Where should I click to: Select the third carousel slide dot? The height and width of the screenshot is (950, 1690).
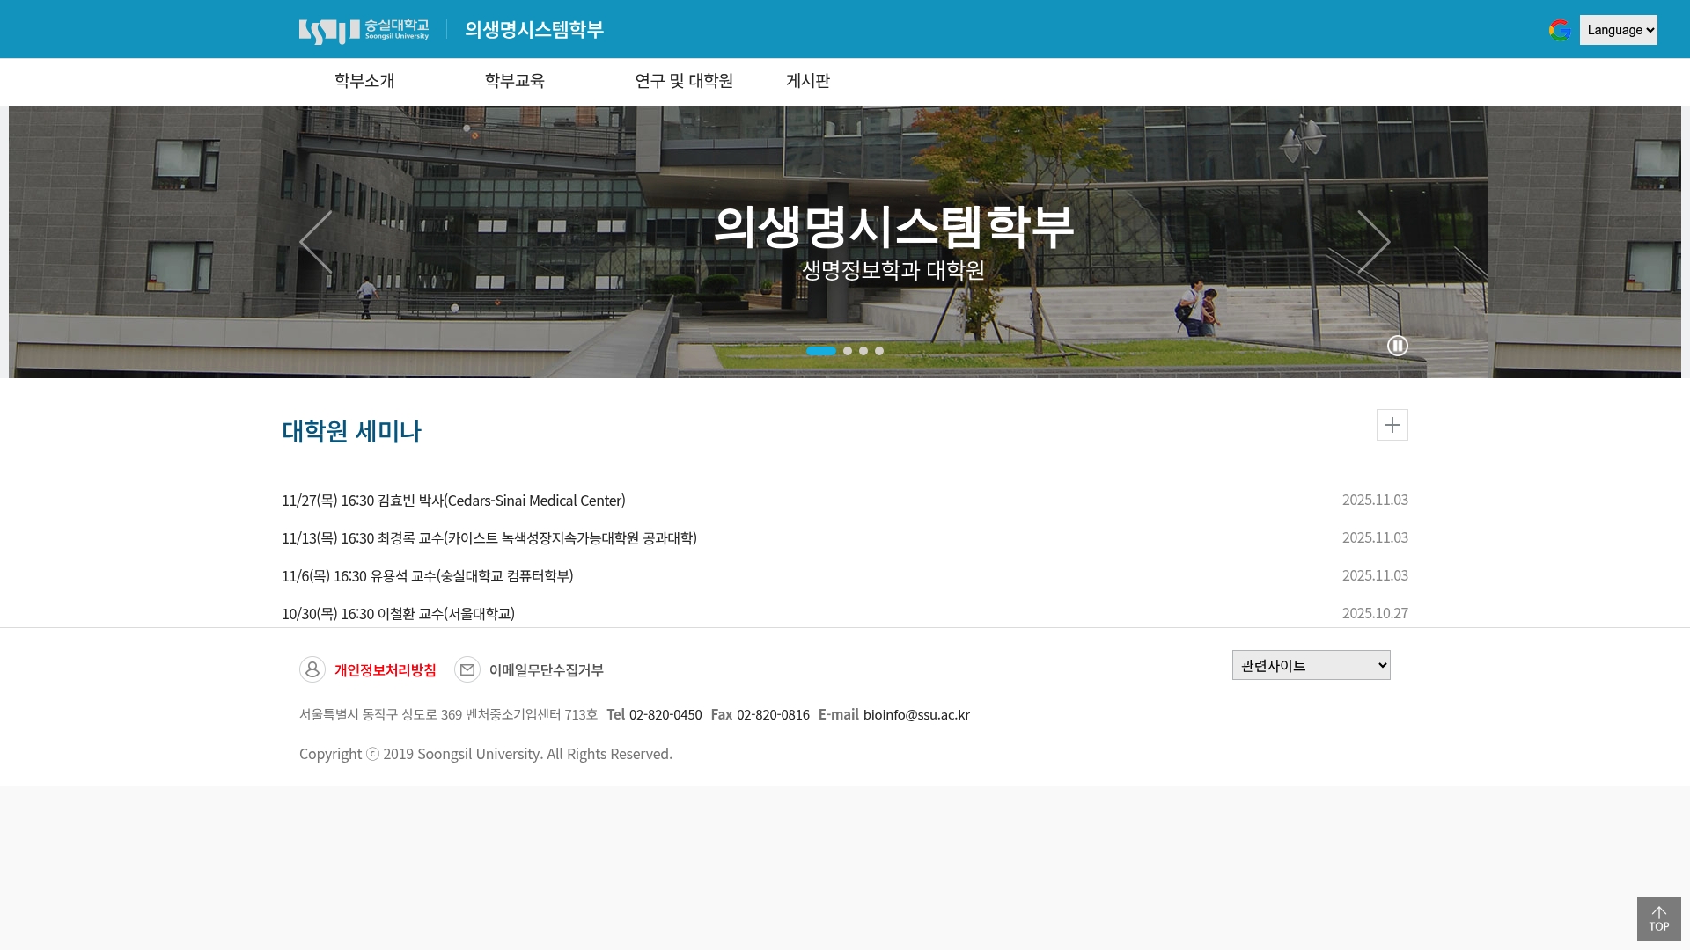click(863, 350)
